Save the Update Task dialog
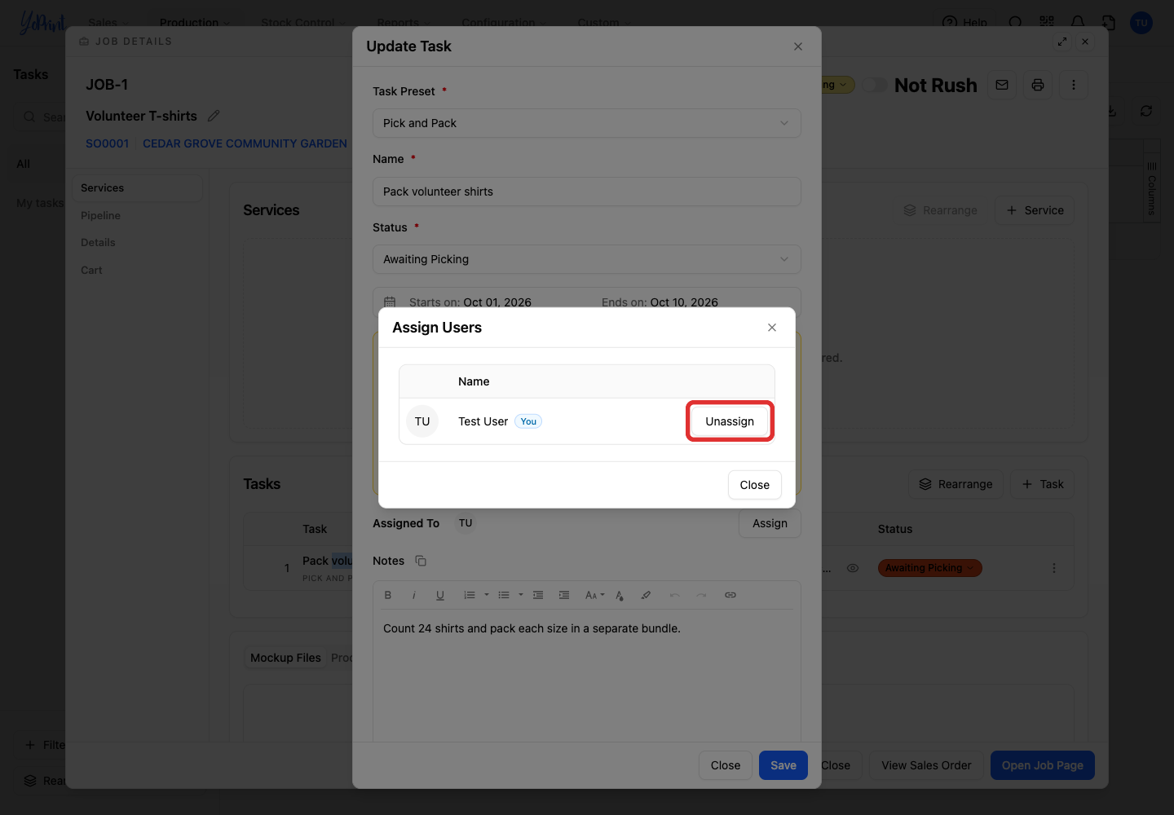 tap(783, 765)
